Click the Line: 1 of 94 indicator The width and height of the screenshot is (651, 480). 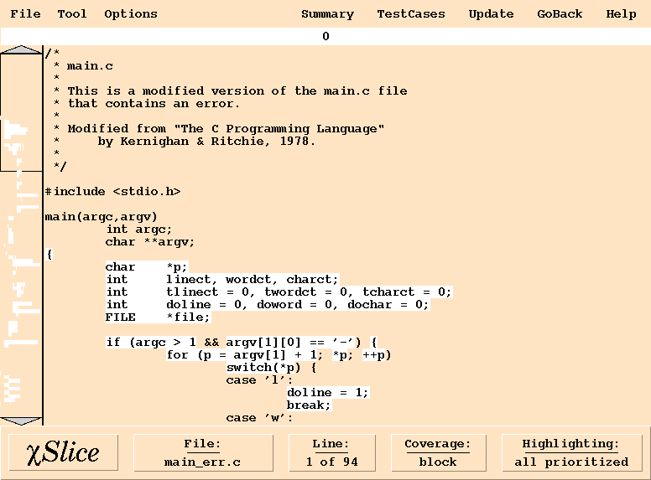[331, 452]
